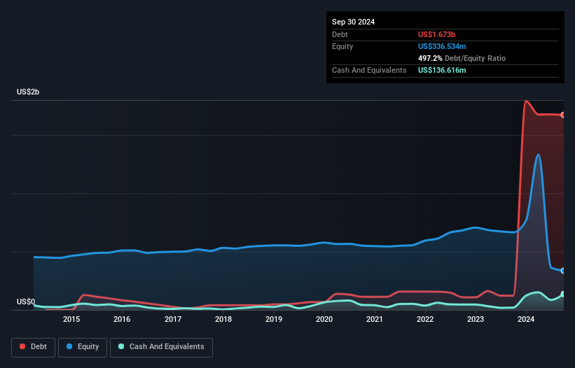Screen dimensions: 575x368
Task: Select the red Debt endpoint marker
Action: [563, 115]
